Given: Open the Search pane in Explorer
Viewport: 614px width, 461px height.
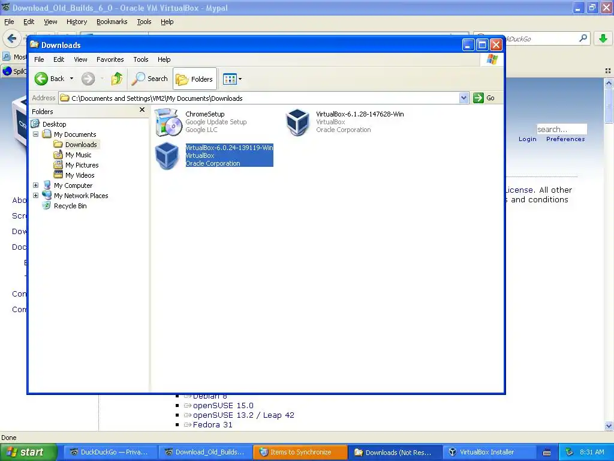Looking at the screenshot, I should (x=149, y=79).
